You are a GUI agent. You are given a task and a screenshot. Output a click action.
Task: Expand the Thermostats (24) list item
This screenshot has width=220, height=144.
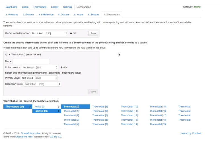18,107
